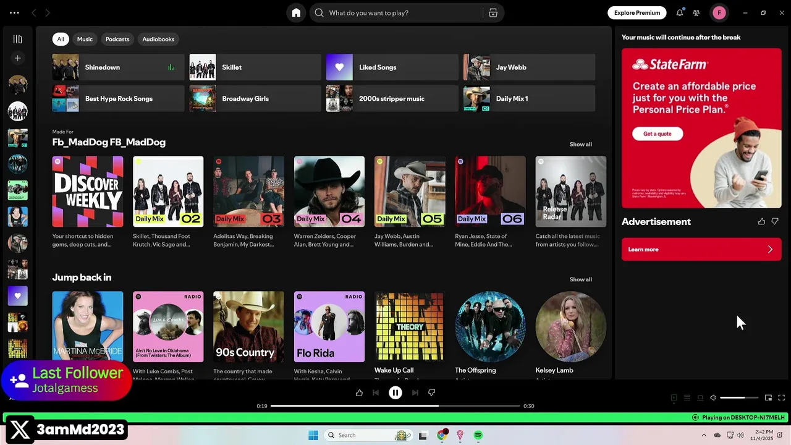The height and width of the screenshot is (445, 791).
Task: Open Liked Songs heart in sidebar
Action: point(17,296)
